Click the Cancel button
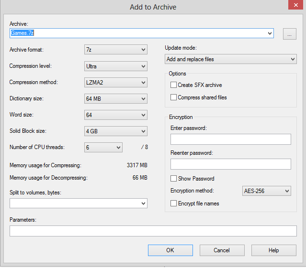 [222, 250]
